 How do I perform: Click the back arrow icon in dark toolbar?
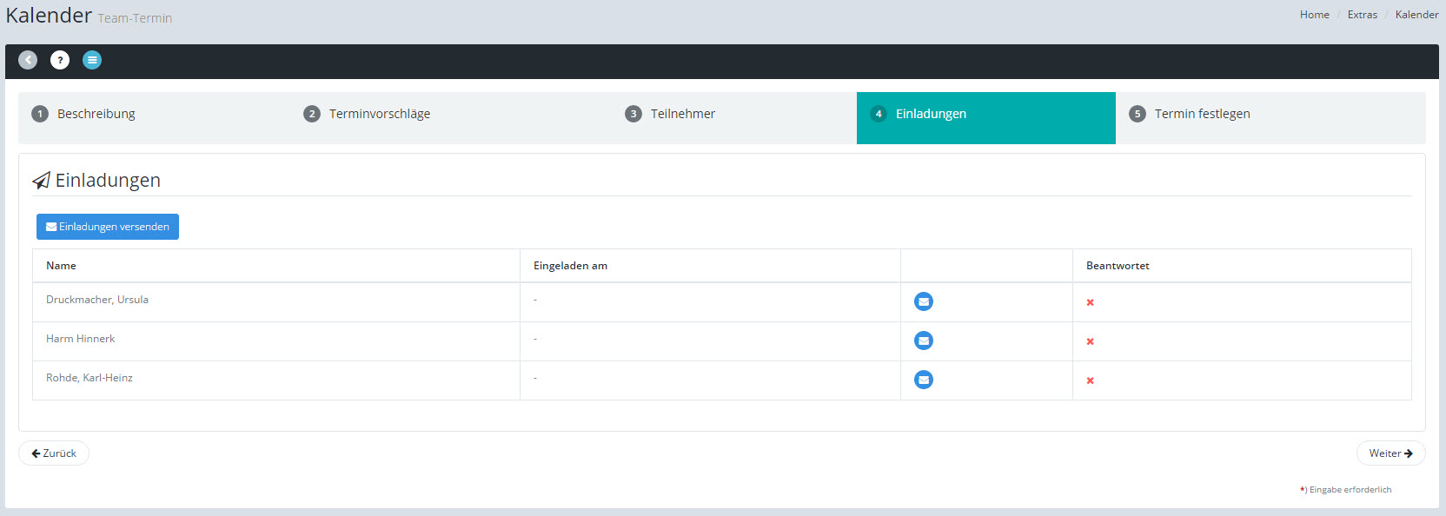click(28, 60)
